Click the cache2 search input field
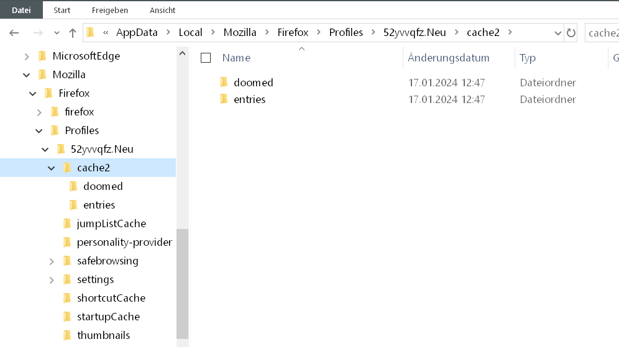The height and width of the screenshot is (347, 619). (x=603, y=33)
